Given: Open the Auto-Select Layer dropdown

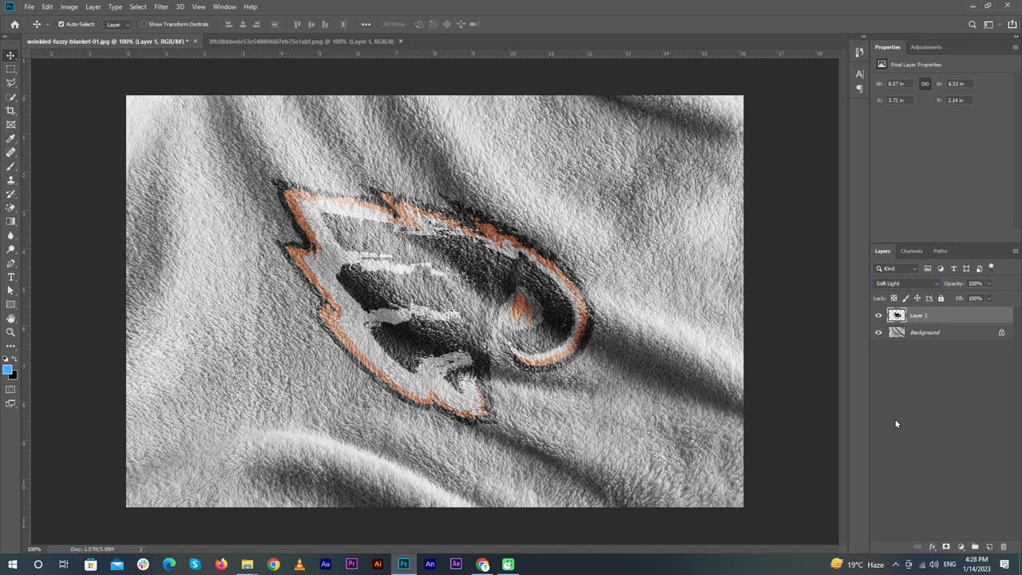Looking at the screenshot, I should point(118,24).
